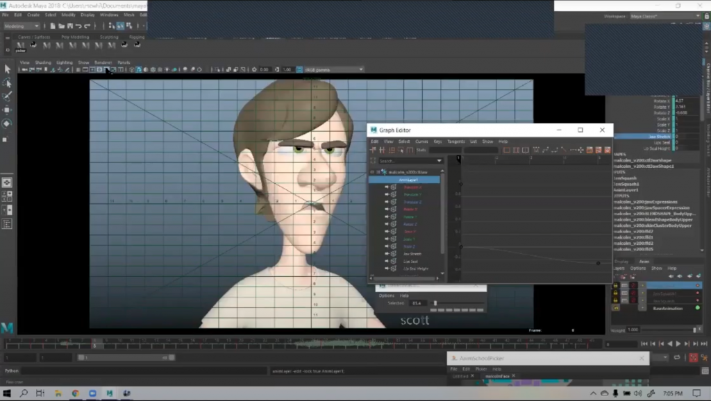Open the Windows menu in Maya
Viewport: 711px width, 401px height.
[109, 15]
